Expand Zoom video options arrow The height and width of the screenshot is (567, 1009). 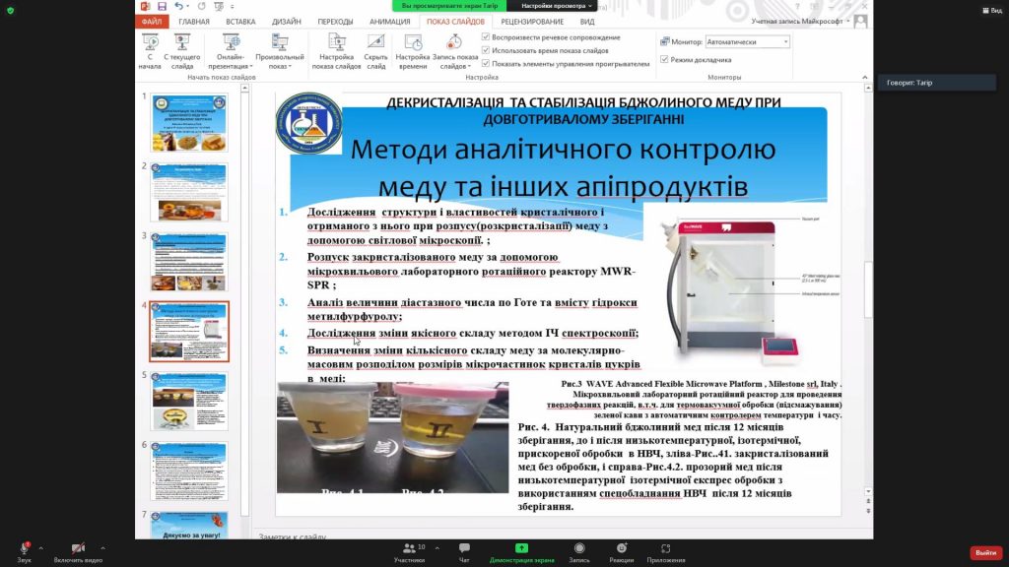[x=102, y=548]
